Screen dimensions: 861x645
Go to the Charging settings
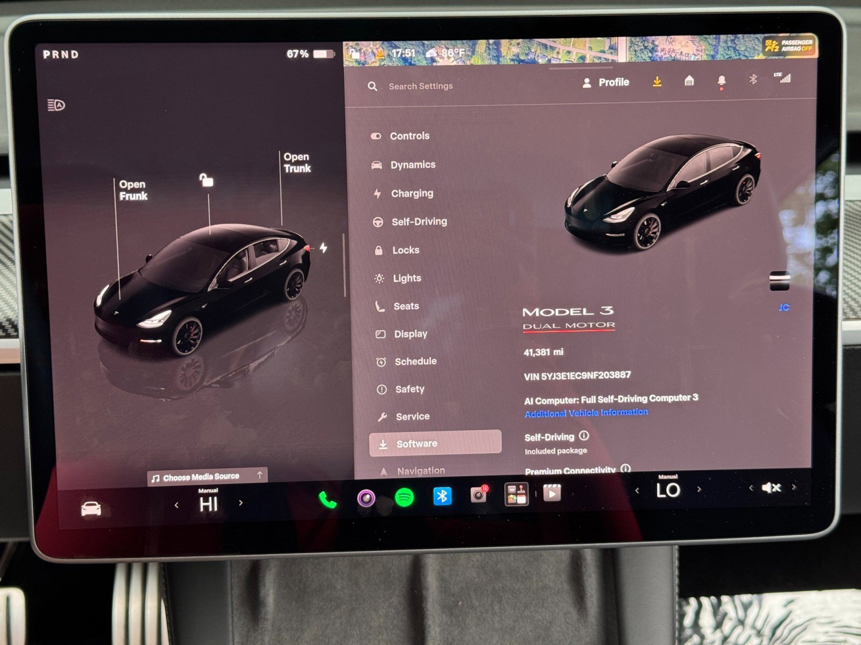coord(403,193)
